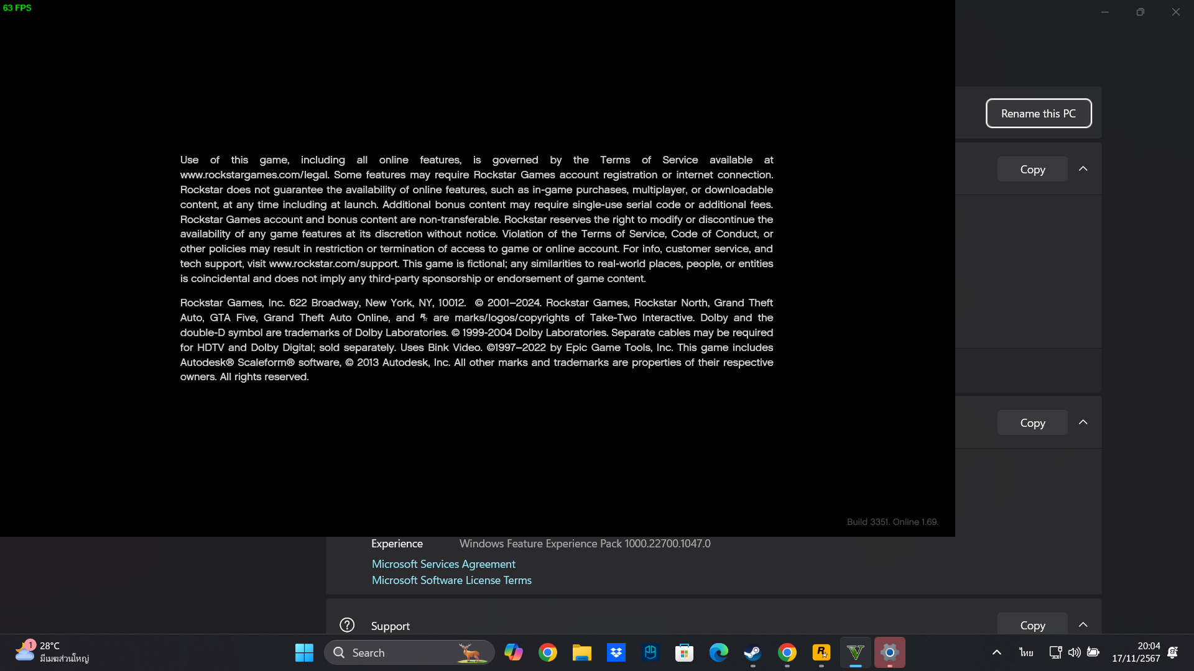Collapse the section beside the middle Copy button
1194x671 pixels.
coord(1083,422)
